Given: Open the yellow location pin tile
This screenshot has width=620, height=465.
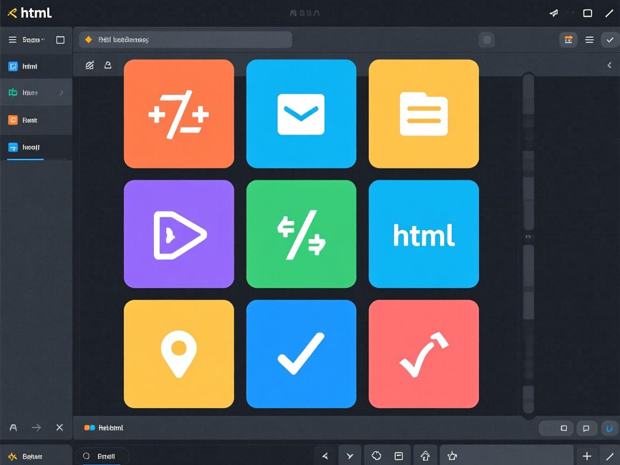Looking at the screenshot, I should tap(179, 354).
